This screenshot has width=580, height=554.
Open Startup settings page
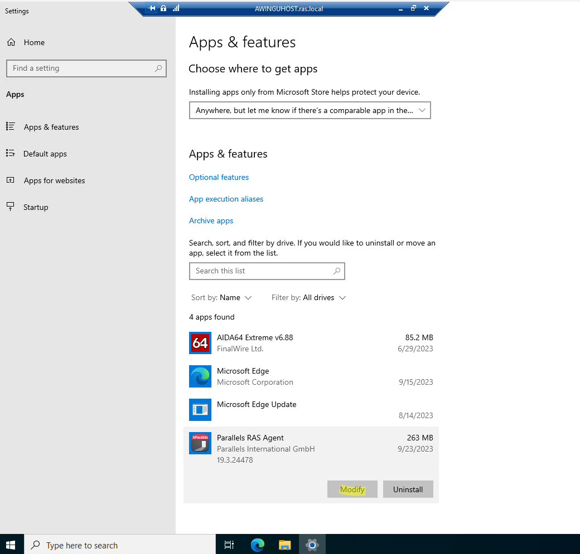[x=36, y=207]
